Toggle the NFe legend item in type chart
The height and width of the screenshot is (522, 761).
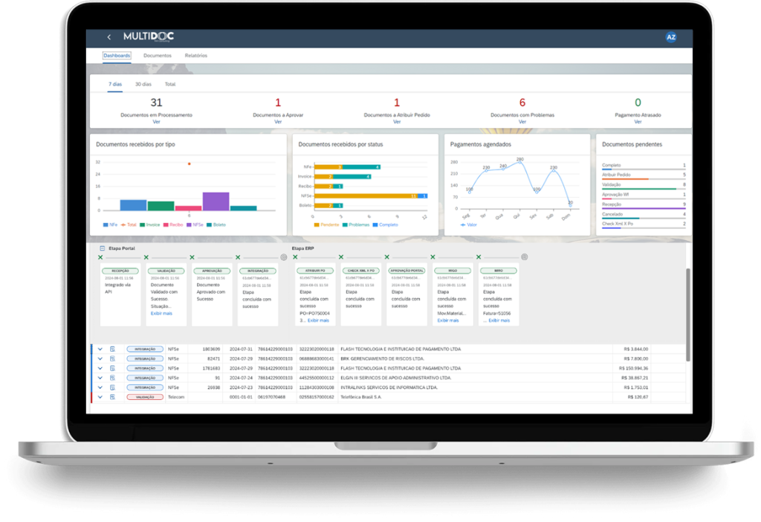pos(109,224)
